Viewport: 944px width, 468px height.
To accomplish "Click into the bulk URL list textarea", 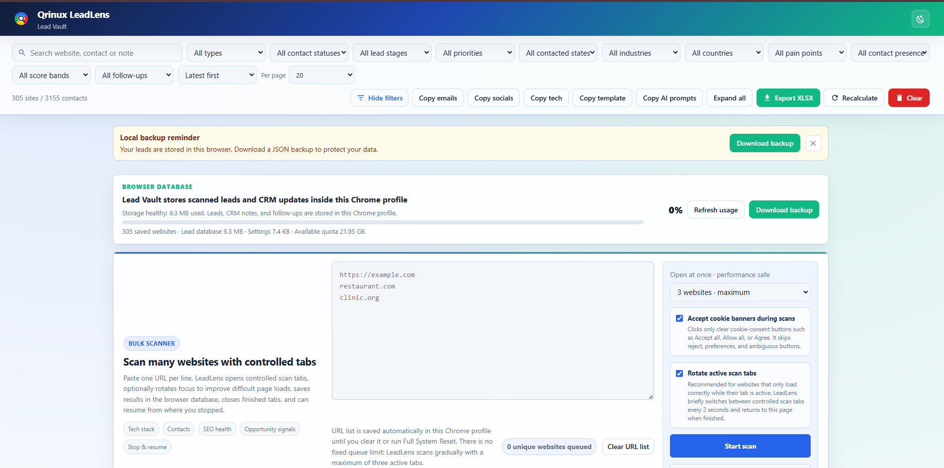I will 493,331.
